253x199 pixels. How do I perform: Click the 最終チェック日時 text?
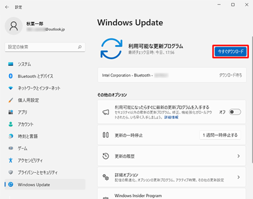click(151, 53)
